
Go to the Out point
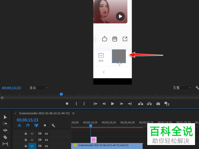tap(130, 104)
